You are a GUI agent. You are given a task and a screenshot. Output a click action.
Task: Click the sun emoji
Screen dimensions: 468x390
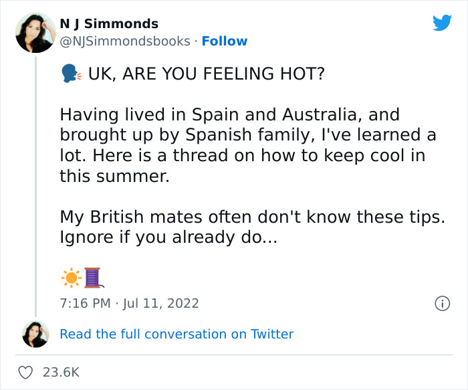coord(70,276)
